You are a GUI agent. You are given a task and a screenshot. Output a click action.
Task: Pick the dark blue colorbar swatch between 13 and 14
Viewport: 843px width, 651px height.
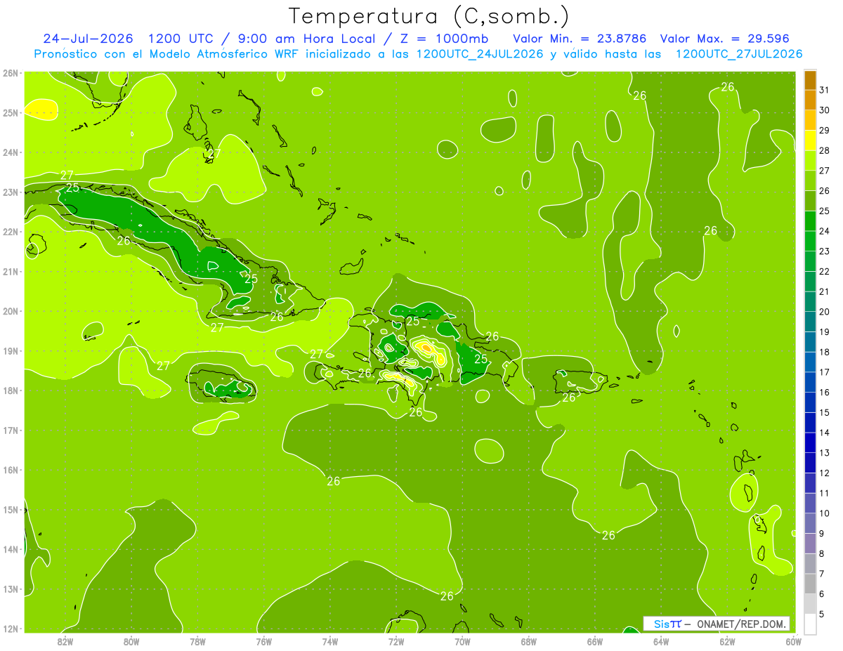click(x=810, y=442)
